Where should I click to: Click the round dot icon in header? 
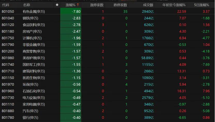coord(57,5)
